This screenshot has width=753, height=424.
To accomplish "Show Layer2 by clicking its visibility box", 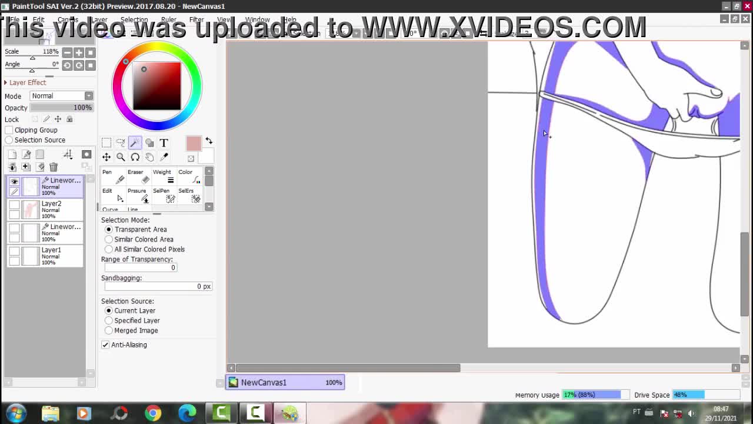I will click(x=14, y=205).
